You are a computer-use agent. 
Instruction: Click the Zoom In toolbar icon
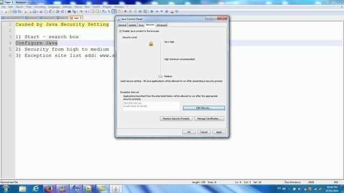pos(81,11)
